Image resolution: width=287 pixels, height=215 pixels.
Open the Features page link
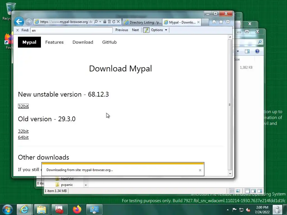coord(54,42)
